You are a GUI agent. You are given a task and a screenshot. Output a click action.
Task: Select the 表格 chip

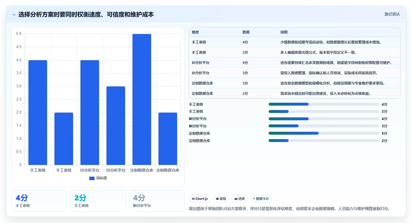coord(221,199)
